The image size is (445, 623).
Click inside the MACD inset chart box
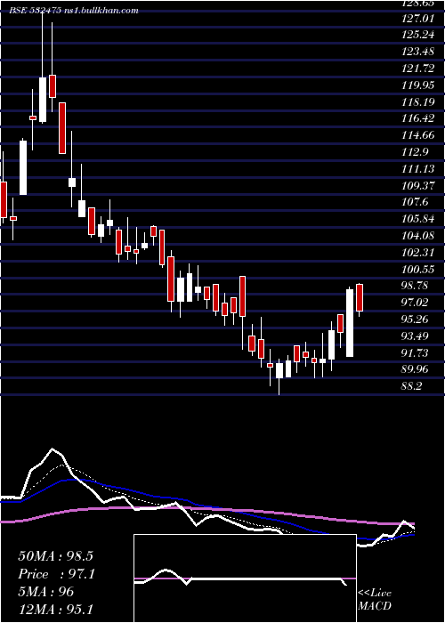point(245,578)
